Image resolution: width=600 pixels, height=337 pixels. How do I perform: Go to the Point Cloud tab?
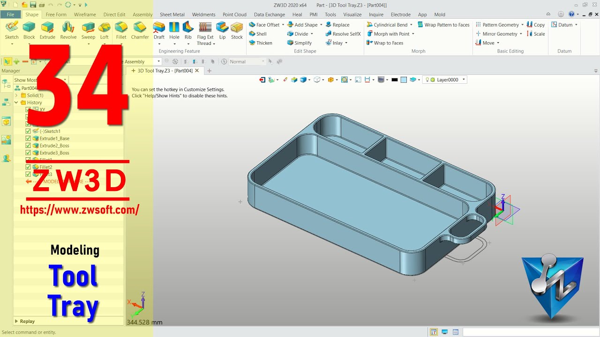coord(234,15)
